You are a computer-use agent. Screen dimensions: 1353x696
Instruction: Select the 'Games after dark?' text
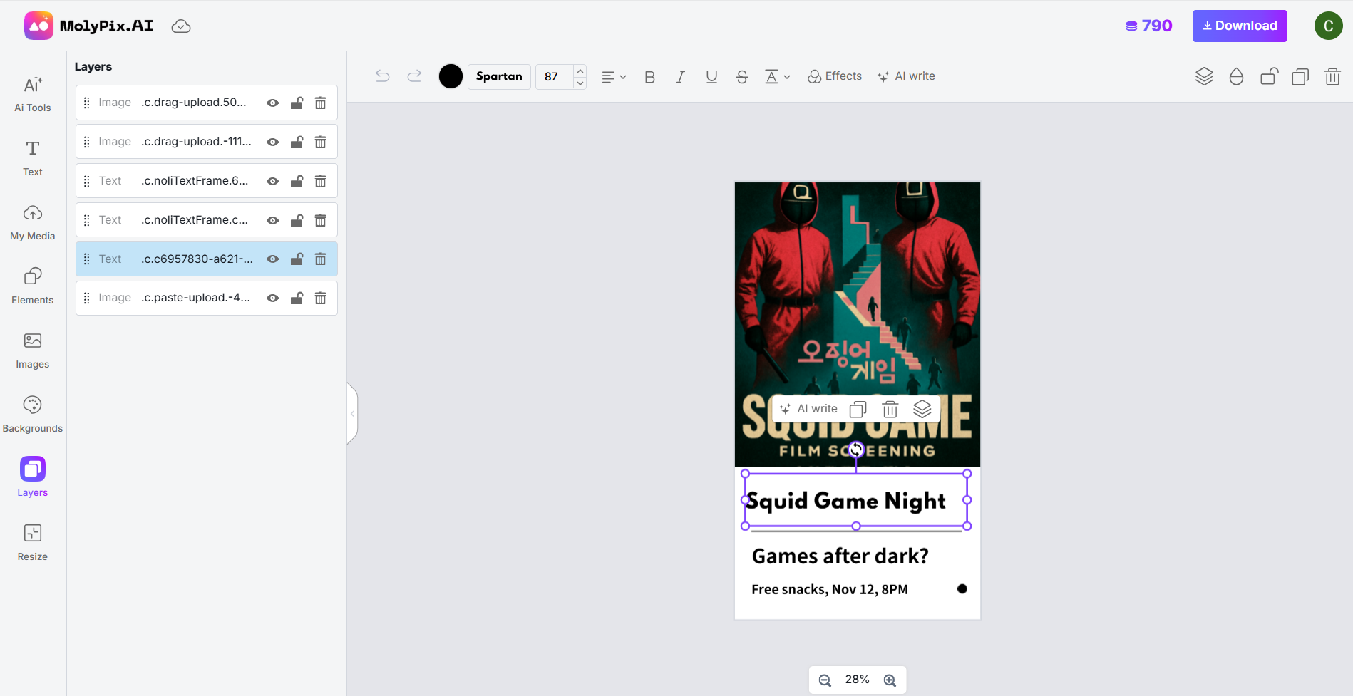pos(840,556)
